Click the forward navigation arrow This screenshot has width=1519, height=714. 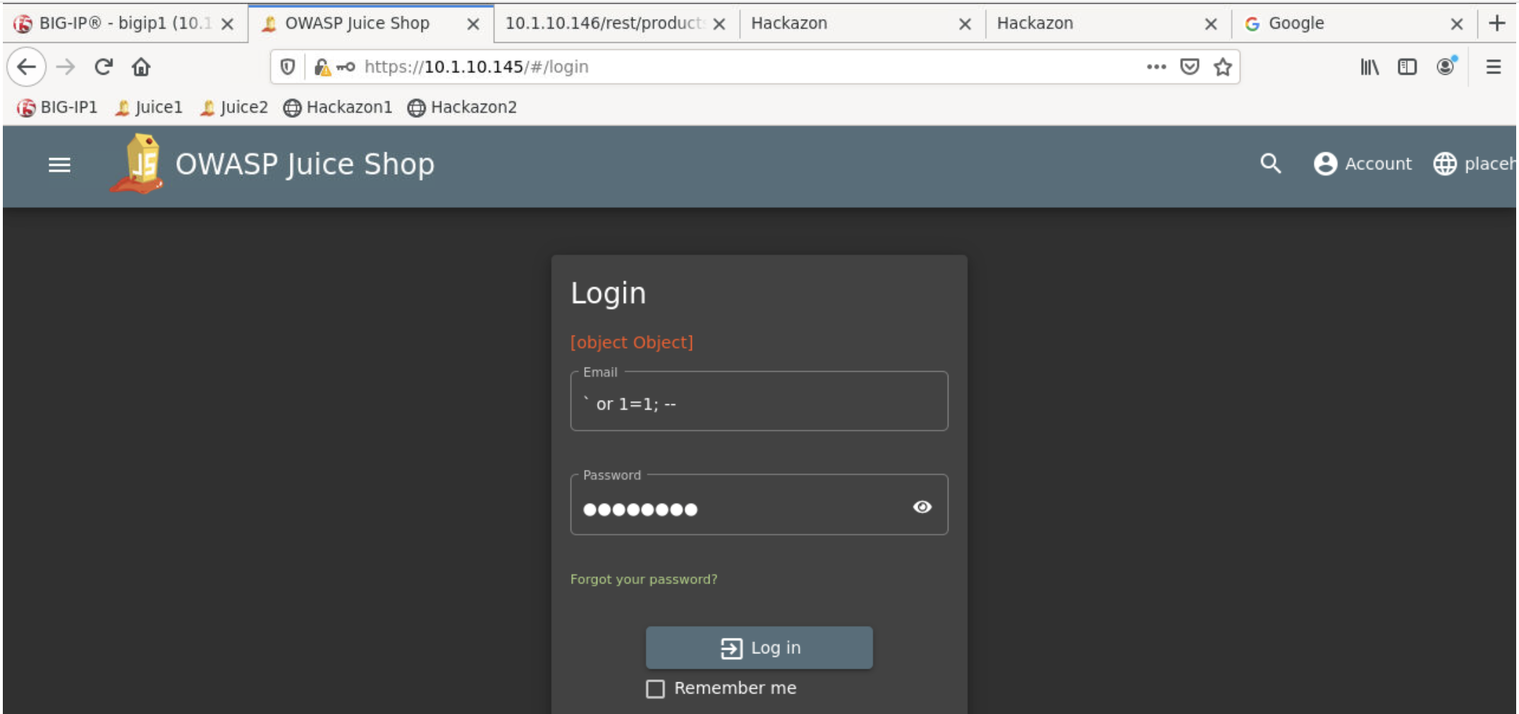pos(66,67)
